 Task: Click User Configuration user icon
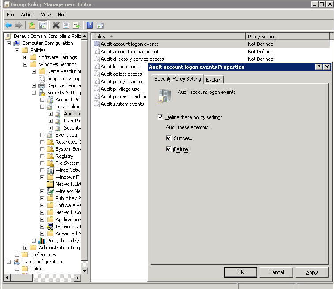[x=17, y=262]
